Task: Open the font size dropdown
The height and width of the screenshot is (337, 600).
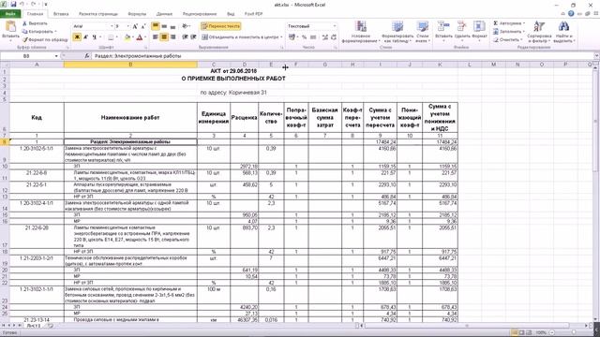Action: tap(127, 26)
